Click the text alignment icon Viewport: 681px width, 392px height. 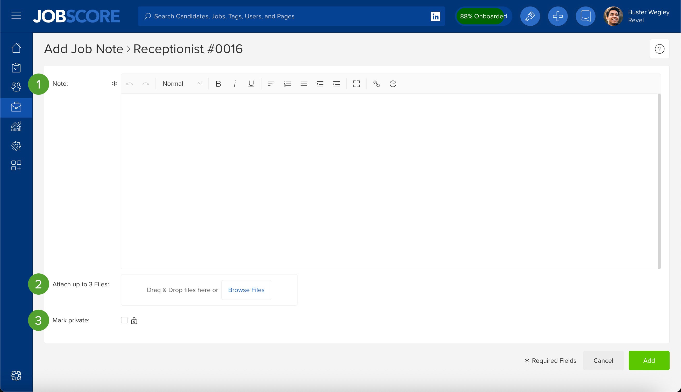click(x=271, y=84)
